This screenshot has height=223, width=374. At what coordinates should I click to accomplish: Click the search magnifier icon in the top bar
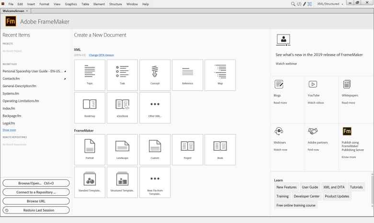click(293, 4)
